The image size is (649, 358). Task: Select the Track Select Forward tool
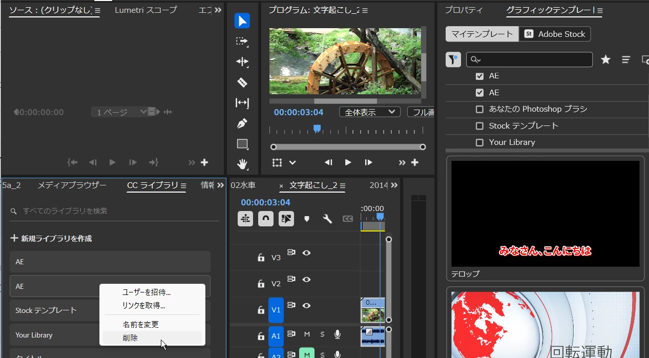tap(242, 41)
